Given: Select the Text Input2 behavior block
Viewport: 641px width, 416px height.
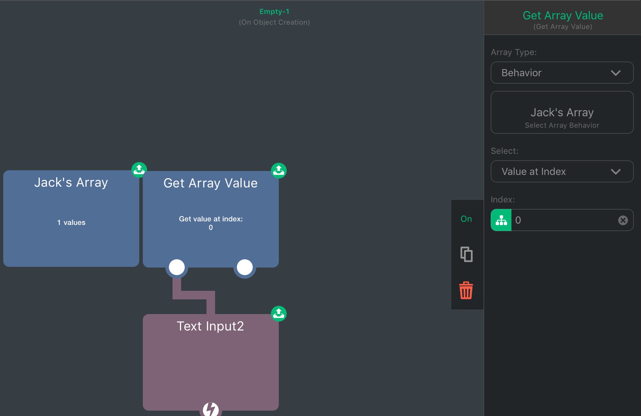Looking at the screenshot, I should pyautogui.click(x=210, y=361).
